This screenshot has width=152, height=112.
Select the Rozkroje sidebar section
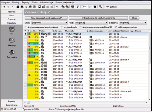pos(12,12)
